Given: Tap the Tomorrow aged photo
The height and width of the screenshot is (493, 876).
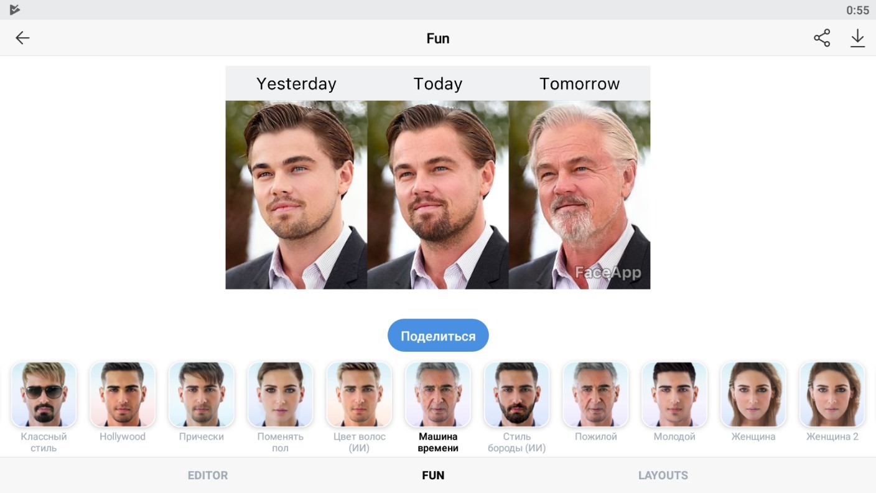Looking at the screenshot, I should (x=579, y=195).
